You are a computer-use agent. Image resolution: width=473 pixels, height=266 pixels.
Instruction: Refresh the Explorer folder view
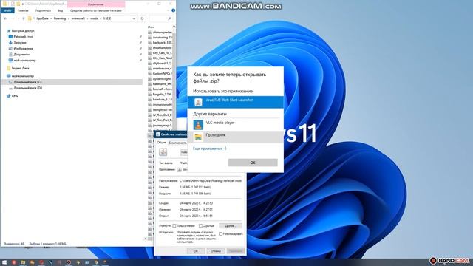[x=142, y=18]
